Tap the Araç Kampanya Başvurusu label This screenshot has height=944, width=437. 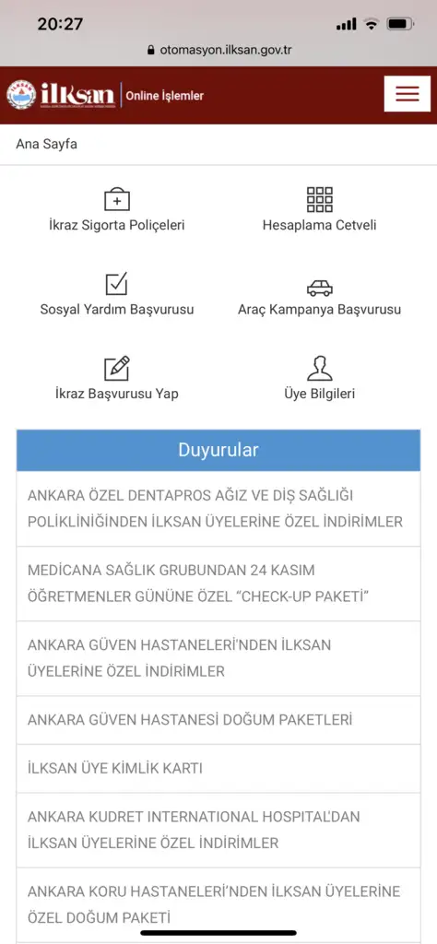[320, 310]
